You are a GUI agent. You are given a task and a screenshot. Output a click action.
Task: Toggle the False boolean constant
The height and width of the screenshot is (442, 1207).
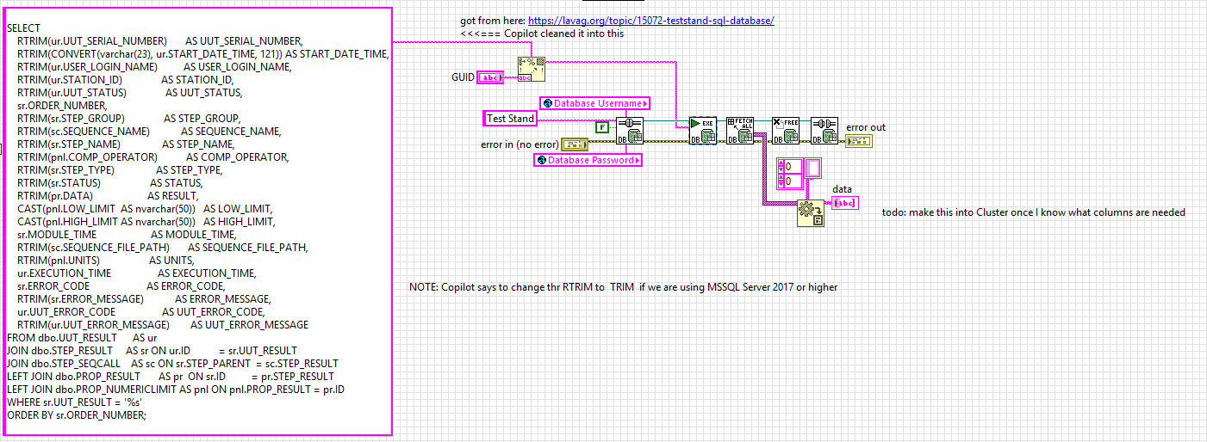[x=602, y=127]
